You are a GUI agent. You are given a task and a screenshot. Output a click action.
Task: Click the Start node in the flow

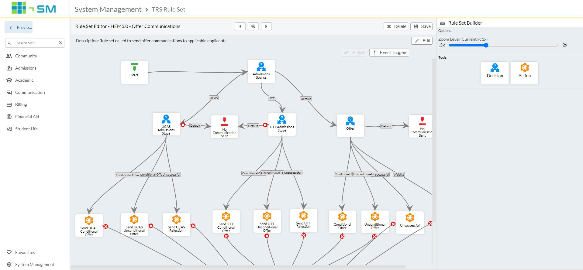134,72
